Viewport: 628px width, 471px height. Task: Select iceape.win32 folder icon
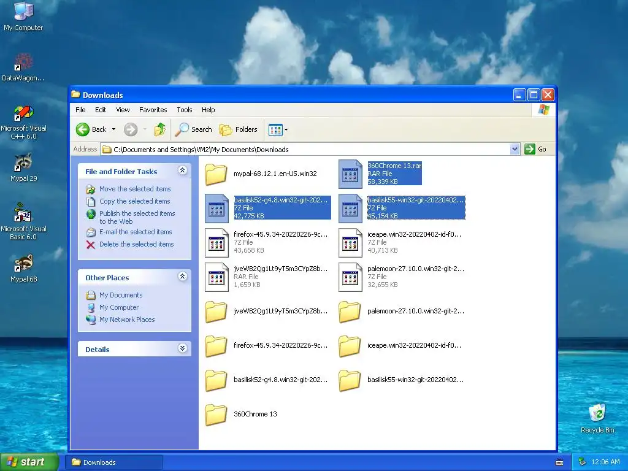(350, 346)
